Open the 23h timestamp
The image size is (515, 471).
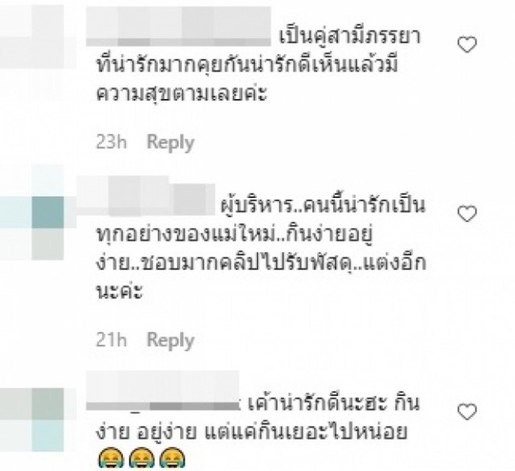point(111,143)
